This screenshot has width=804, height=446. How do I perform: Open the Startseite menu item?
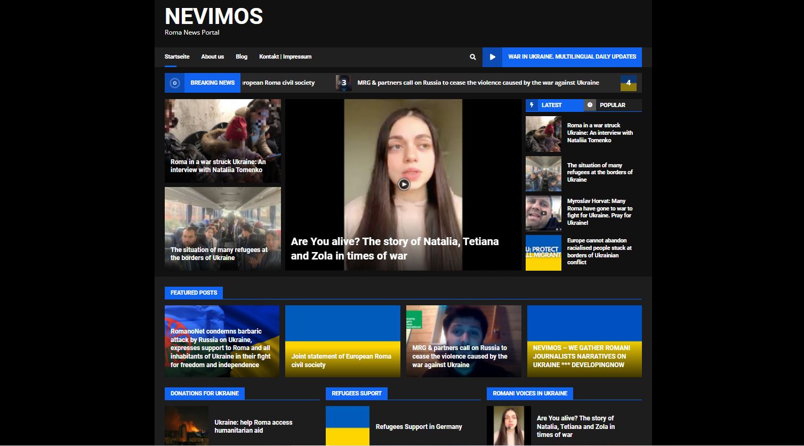(177, 56)
